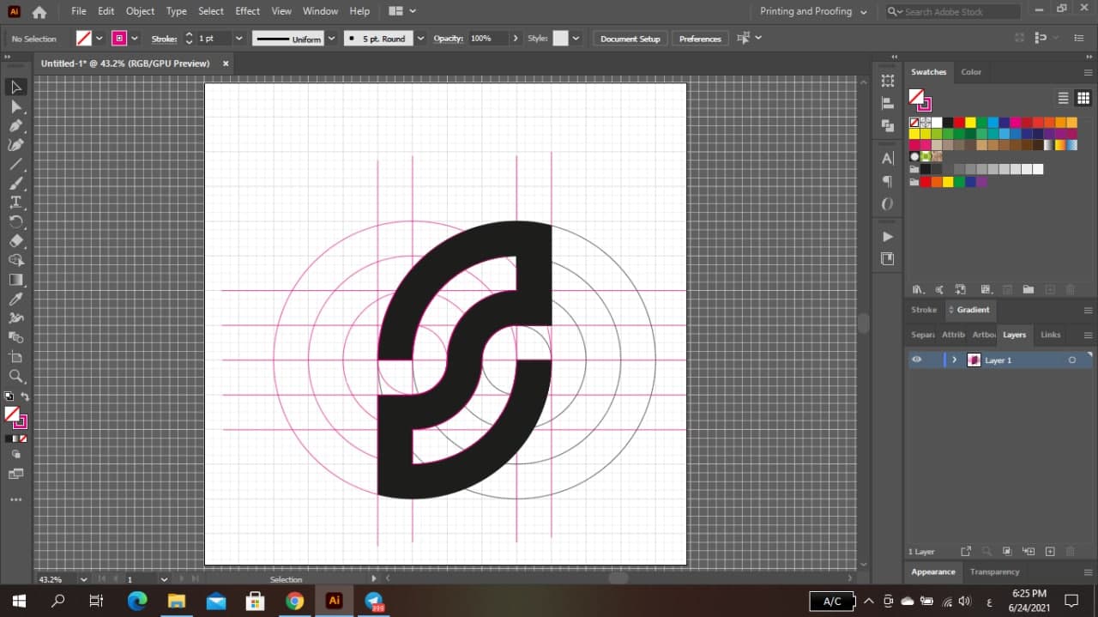
Task: Select the Curvature tool
Action: [x=15, y=145]
